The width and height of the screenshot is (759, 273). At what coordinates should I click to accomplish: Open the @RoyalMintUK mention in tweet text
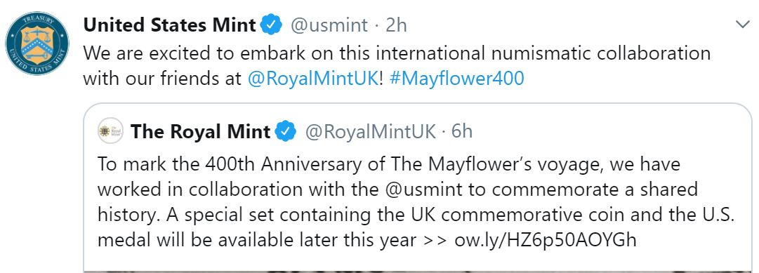point(312,79)
